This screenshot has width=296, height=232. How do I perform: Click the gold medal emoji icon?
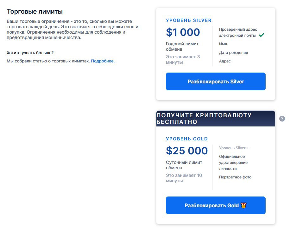(244, 205)
